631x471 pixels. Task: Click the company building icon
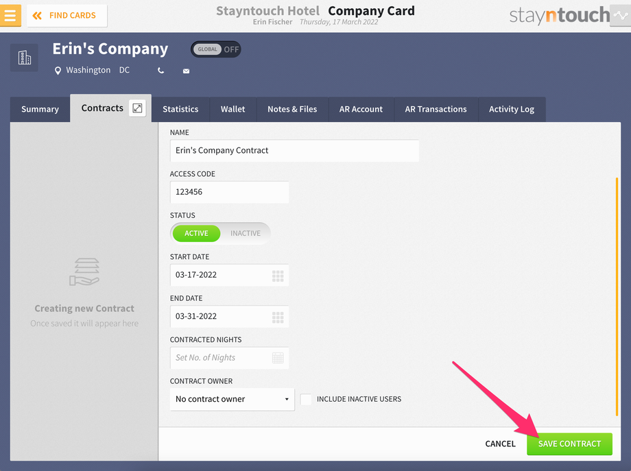[24, 58]
